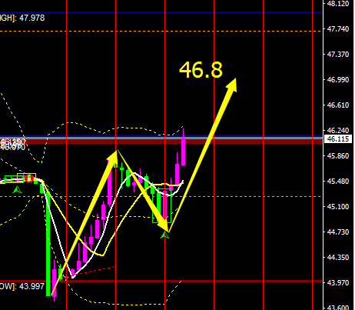Select the 45.480 price axis label
Viewport: 355px width, 310px height.
click(x=338, y=182)
